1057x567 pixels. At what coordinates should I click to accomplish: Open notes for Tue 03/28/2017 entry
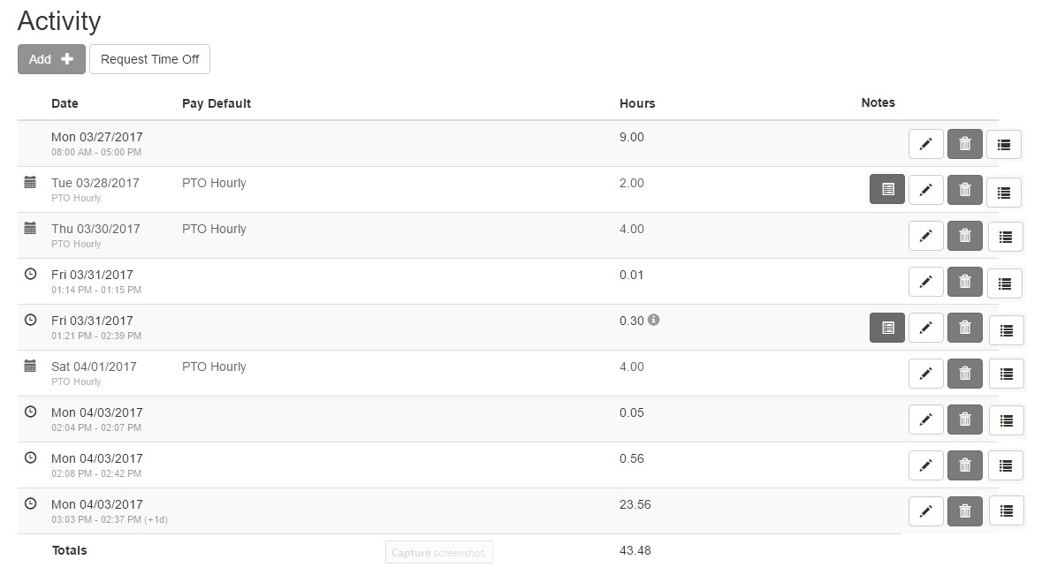pyautogui.click(x=887, y=189)
